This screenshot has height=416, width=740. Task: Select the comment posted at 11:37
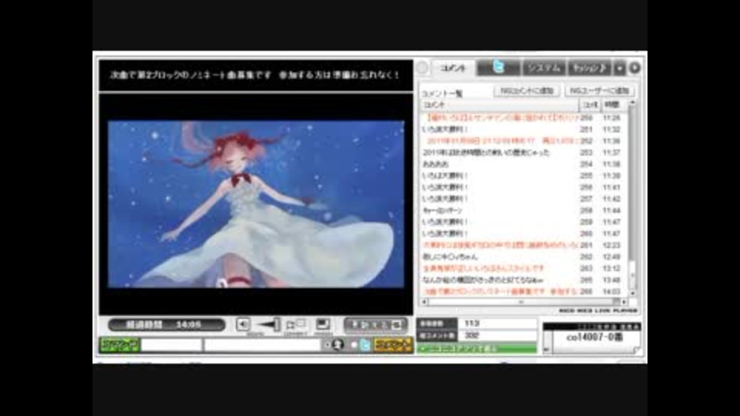524,153
